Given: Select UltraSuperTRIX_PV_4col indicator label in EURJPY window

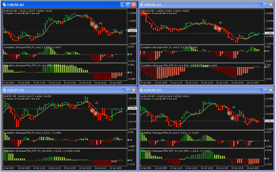Looking at the screenshot, I should click(x=32, y=133).
